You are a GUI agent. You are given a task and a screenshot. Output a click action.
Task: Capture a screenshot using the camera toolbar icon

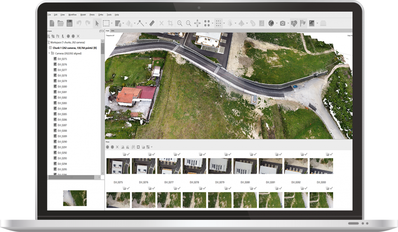point(283,23)
